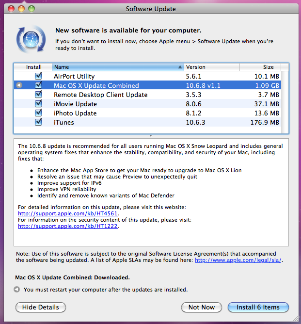The width and height of the screenshot is (301, 324).
Task: Sort updates by the Version column header
Action: (212, 67)
